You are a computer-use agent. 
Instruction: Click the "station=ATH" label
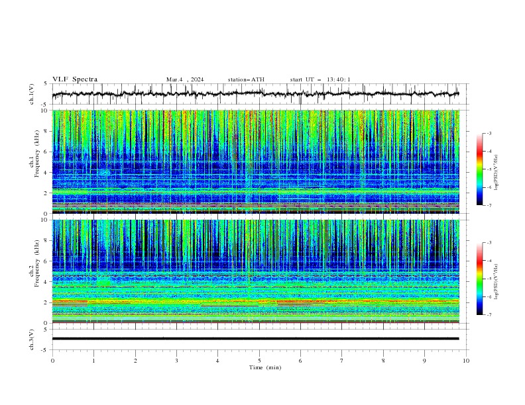[x=246, y=79]
